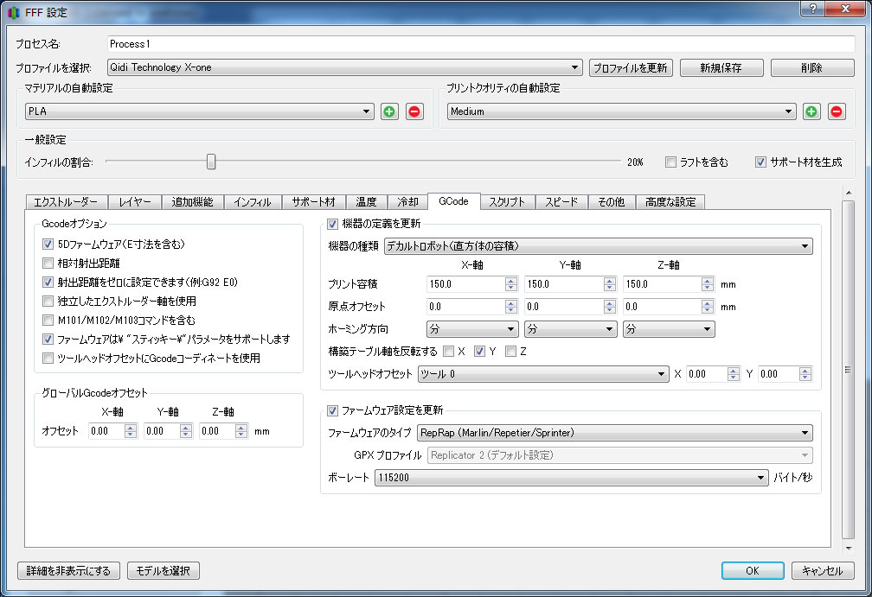Screen dimensions: 872x597
Task: Decrease global Gcode Z-axis offset with down arrow
Action: 242,435
